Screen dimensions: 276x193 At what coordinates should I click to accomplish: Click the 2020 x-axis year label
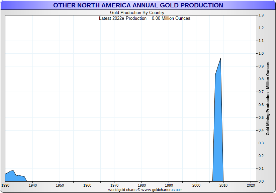(x=251, y=185)
